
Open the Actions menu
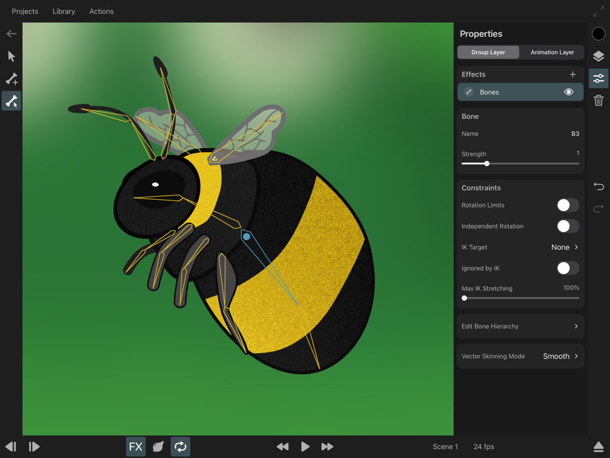pos(101,11)
